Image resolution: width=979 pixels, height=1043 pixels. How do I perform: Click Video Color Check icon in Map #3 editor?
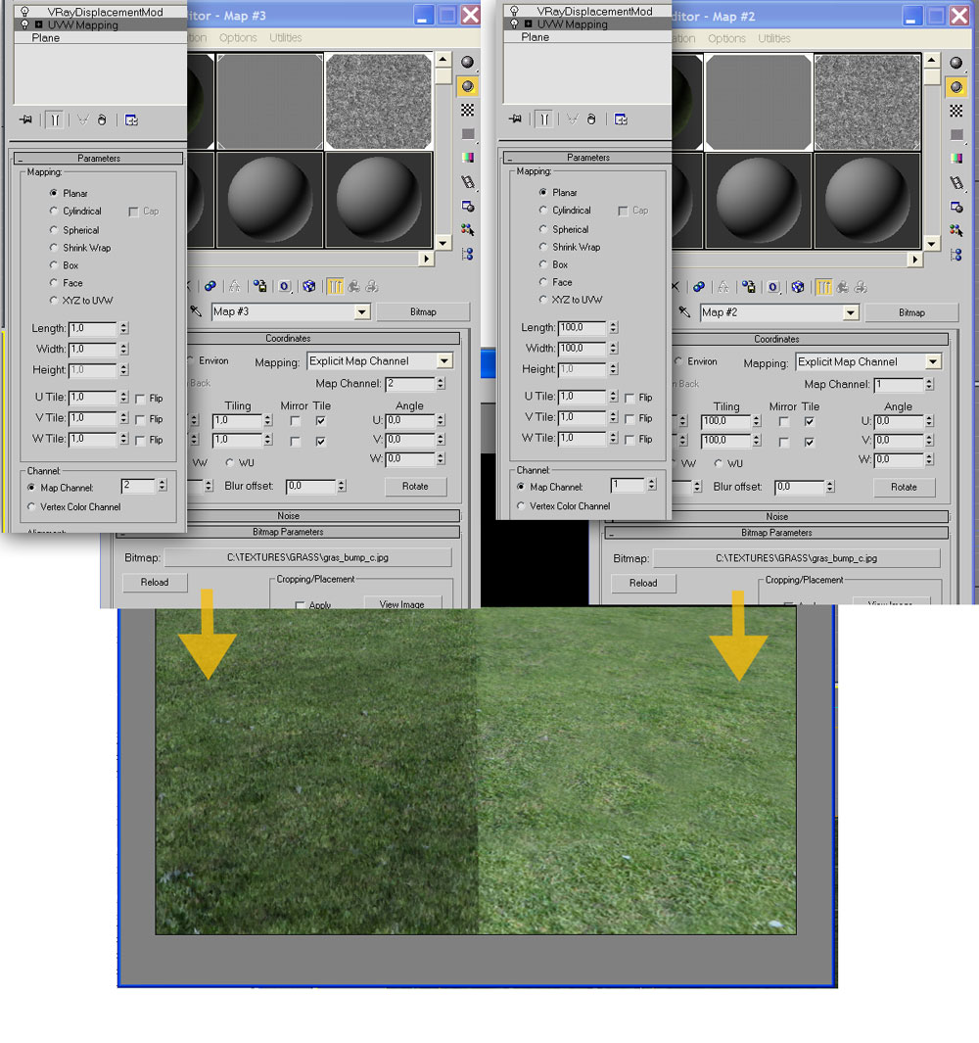click(x=468, y=158)
